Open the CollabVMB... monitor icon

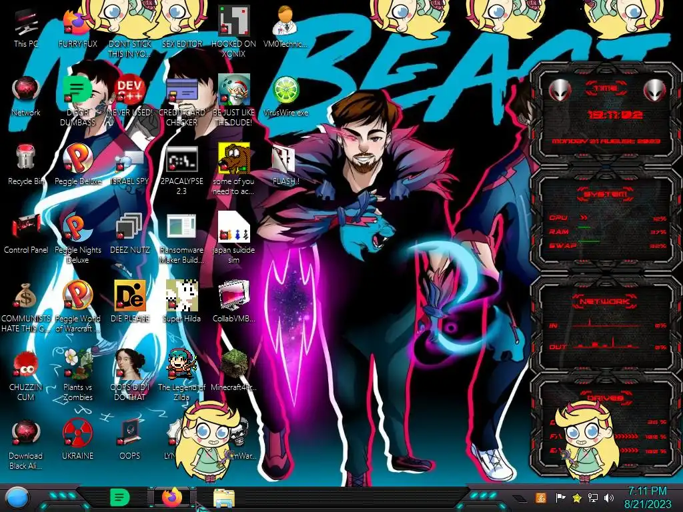(x=234, y=301)
